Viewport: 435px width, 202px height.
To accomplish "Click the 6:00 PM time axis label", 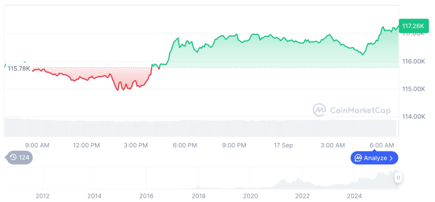I will [x=185, y=145].
